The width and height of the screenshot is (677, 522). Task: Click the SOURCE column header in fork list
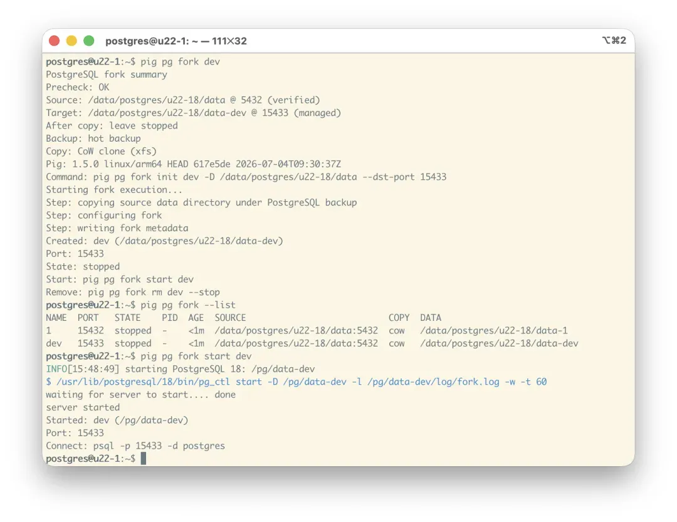point(230,318)
